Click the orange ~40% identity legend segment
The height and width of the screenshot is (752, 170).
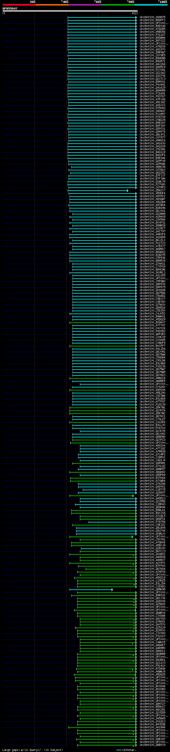point(52,5)
